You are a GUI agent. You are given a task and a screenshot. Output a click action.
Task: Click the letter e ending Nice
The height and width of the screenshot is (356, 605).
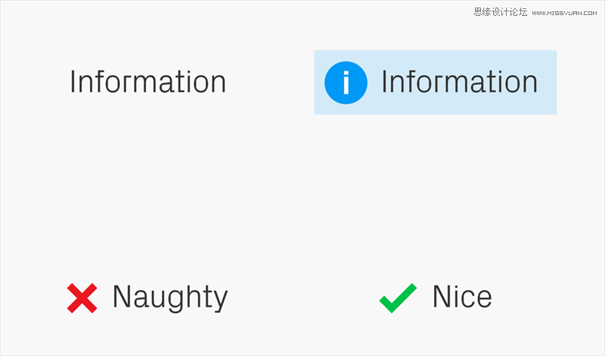coord(483,299)
